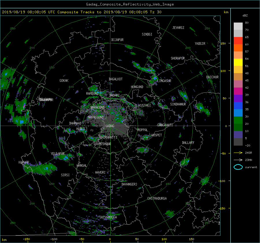
Task: Select the 80 dBZ light gray swatch
Action: pyautogui.click(x=238, y=26)
